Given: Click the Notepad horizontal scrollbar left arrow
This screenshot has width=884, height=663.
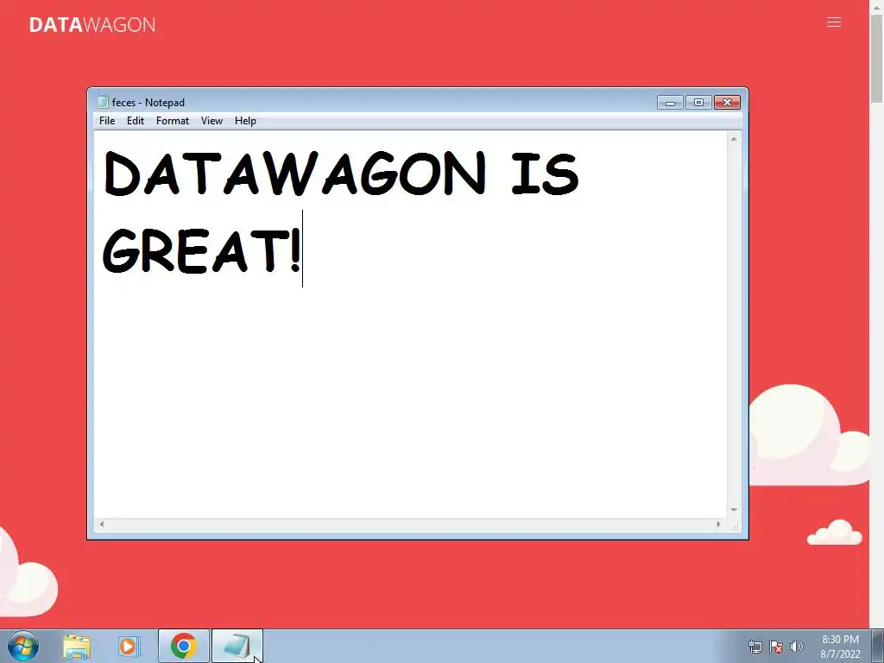Looking at the screenshot, I should pos(102,524).
